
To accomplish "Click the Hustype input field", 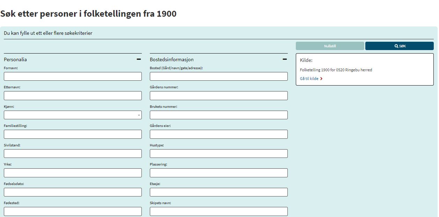I will pyautogui.click(x=219, y=154).
